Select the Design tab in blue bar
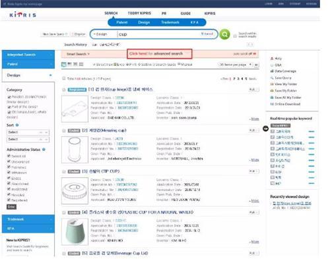Image resolution: width=330 pixels, height=259 pixels. point(144,22)
